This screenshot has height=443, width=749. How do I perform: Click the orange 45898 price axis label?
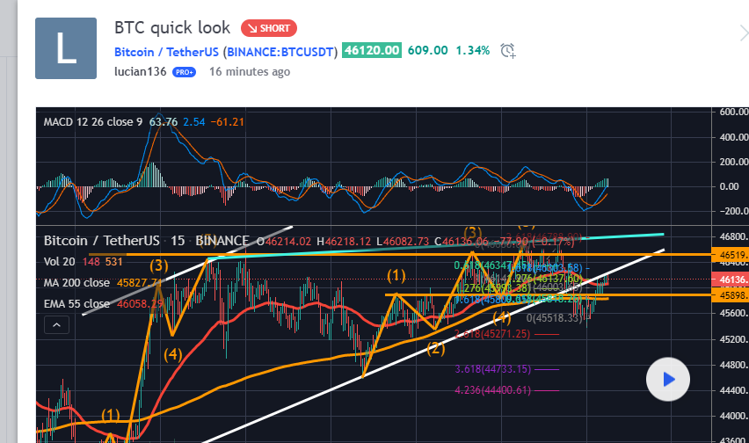732,295
